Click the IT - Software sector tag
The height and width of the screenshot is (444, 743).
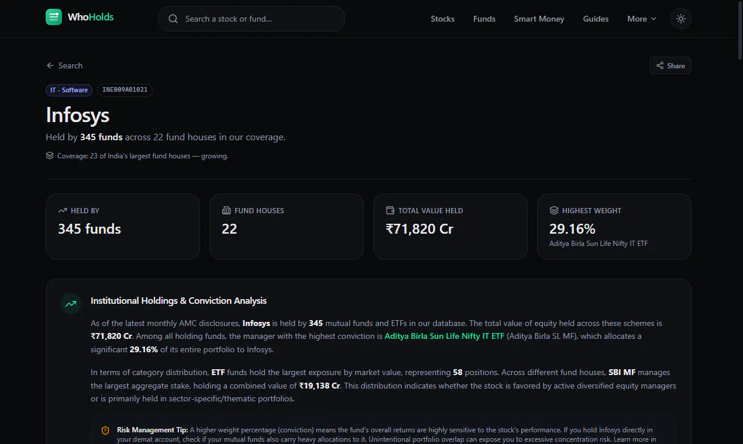(x=69, y=90)
